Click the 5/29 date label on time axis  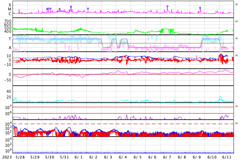35,157
